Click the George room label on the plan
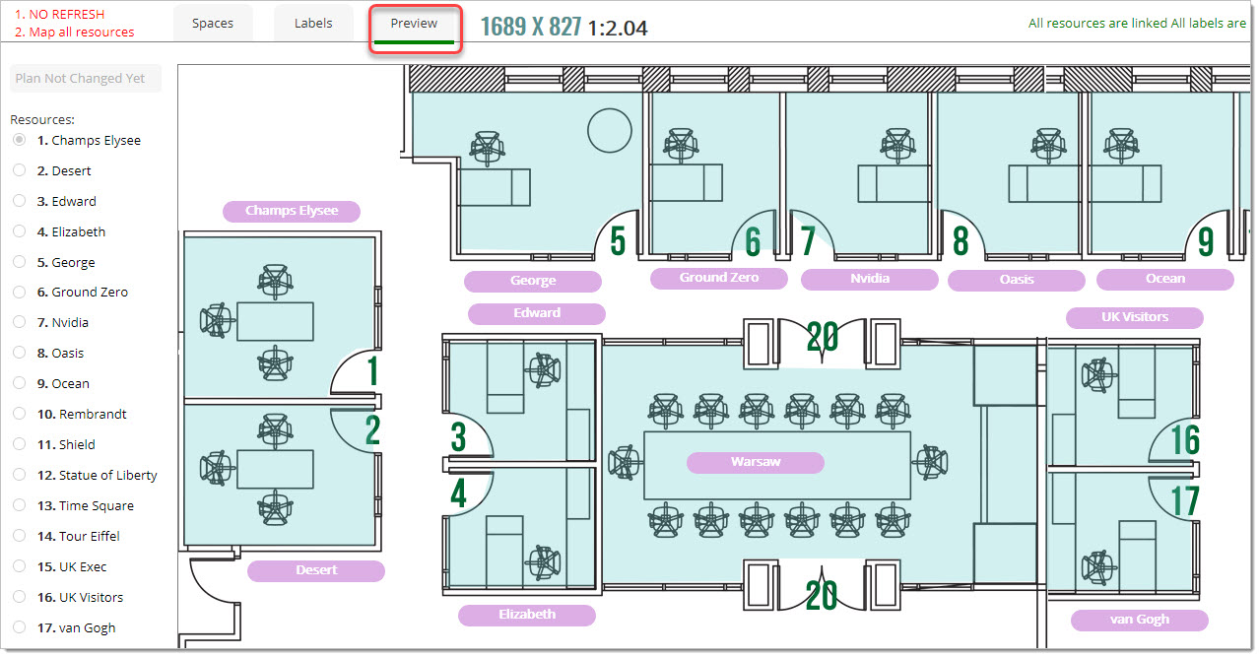The width and height of the screenshot is (1259, 657). pyautogui.click(x=533, y=282)
